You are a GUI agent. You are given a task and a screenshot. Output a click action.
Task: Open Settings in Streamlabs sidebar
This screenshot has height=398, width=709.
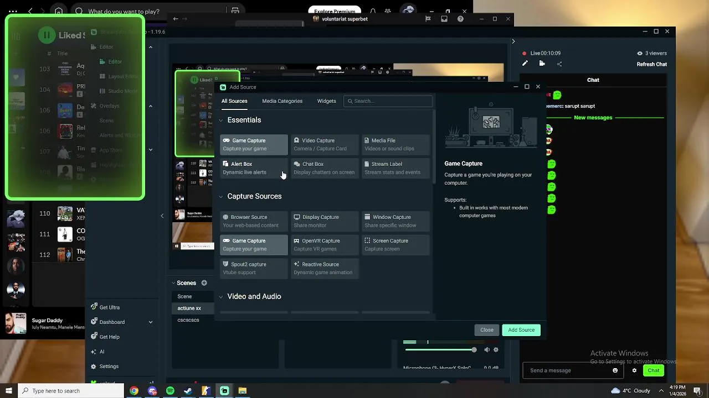105,366
